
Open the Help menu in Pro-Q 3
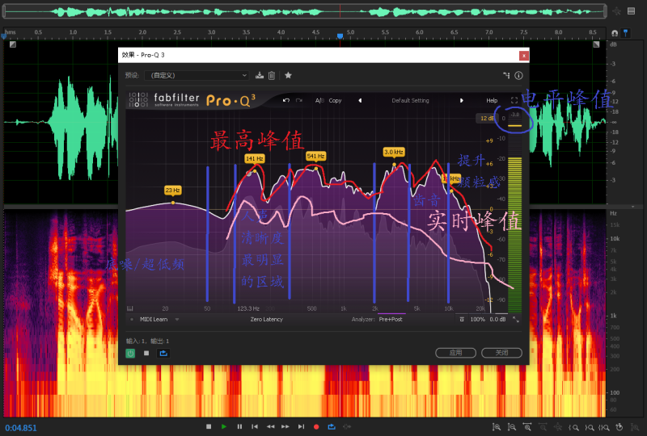[x=492, y=100]
